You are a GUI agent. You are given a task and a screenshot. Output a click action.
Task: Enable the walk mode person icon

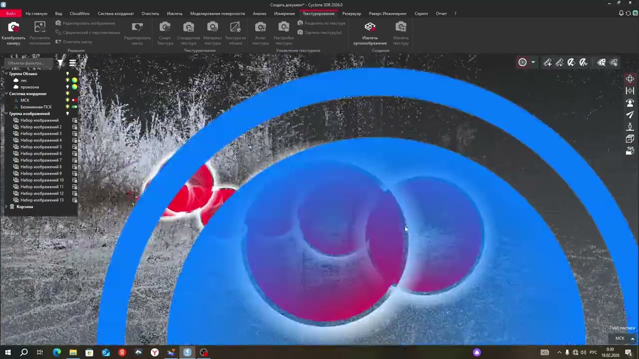point(630,127)
